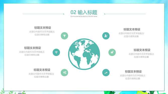Click heading text beside the trend arrow icon
This screenshot has height=94, width=168.
(x=133, y=71)
